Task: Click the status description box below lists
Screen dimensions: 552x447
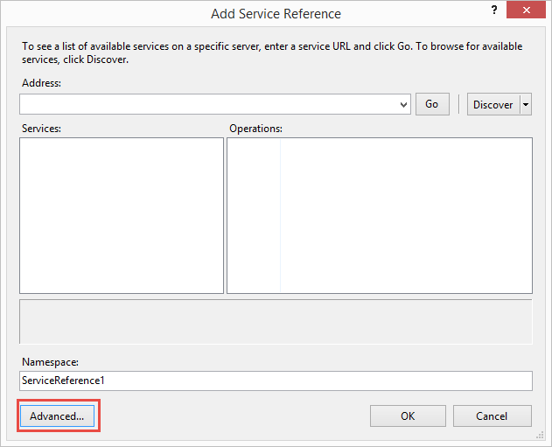Action: click(x=276, y=322)
